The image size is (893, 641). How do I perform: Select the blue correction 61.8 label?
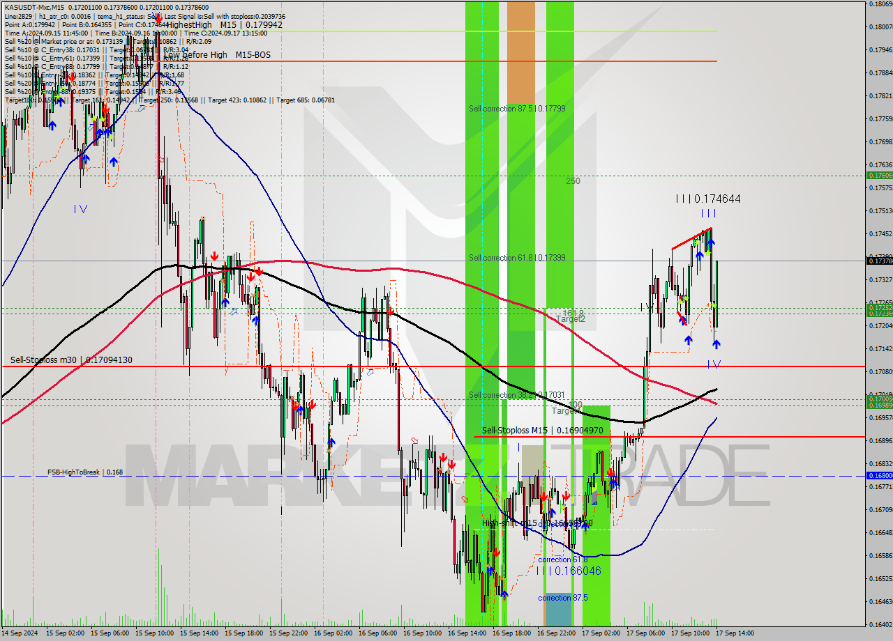click(x=562, y=559)
